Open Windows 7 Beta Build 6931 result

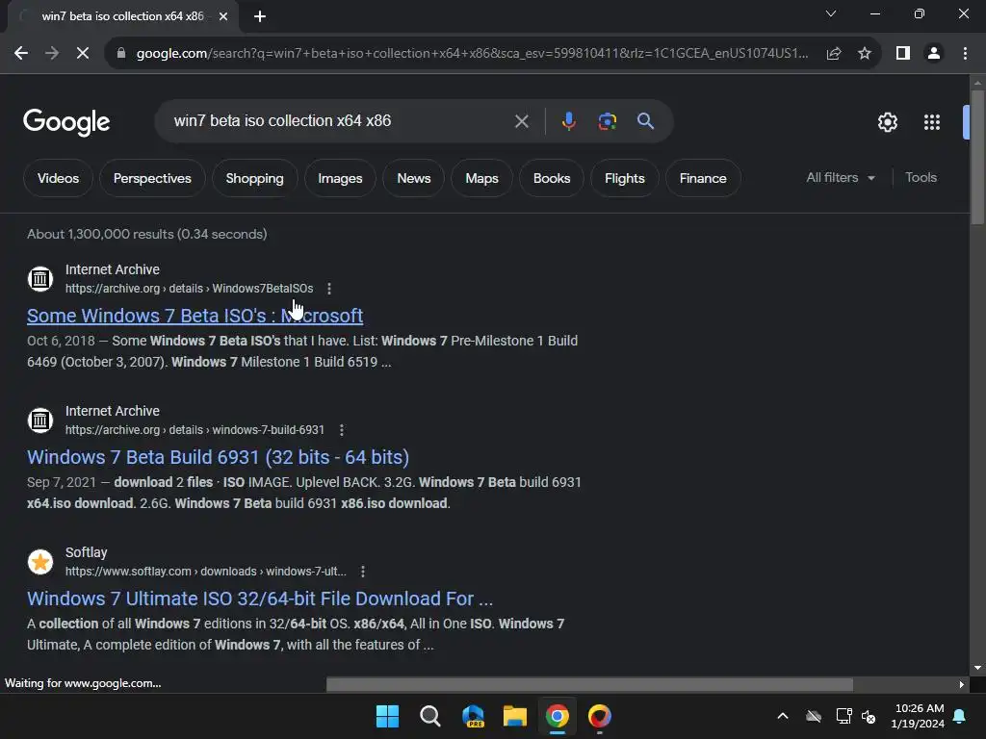219,457
